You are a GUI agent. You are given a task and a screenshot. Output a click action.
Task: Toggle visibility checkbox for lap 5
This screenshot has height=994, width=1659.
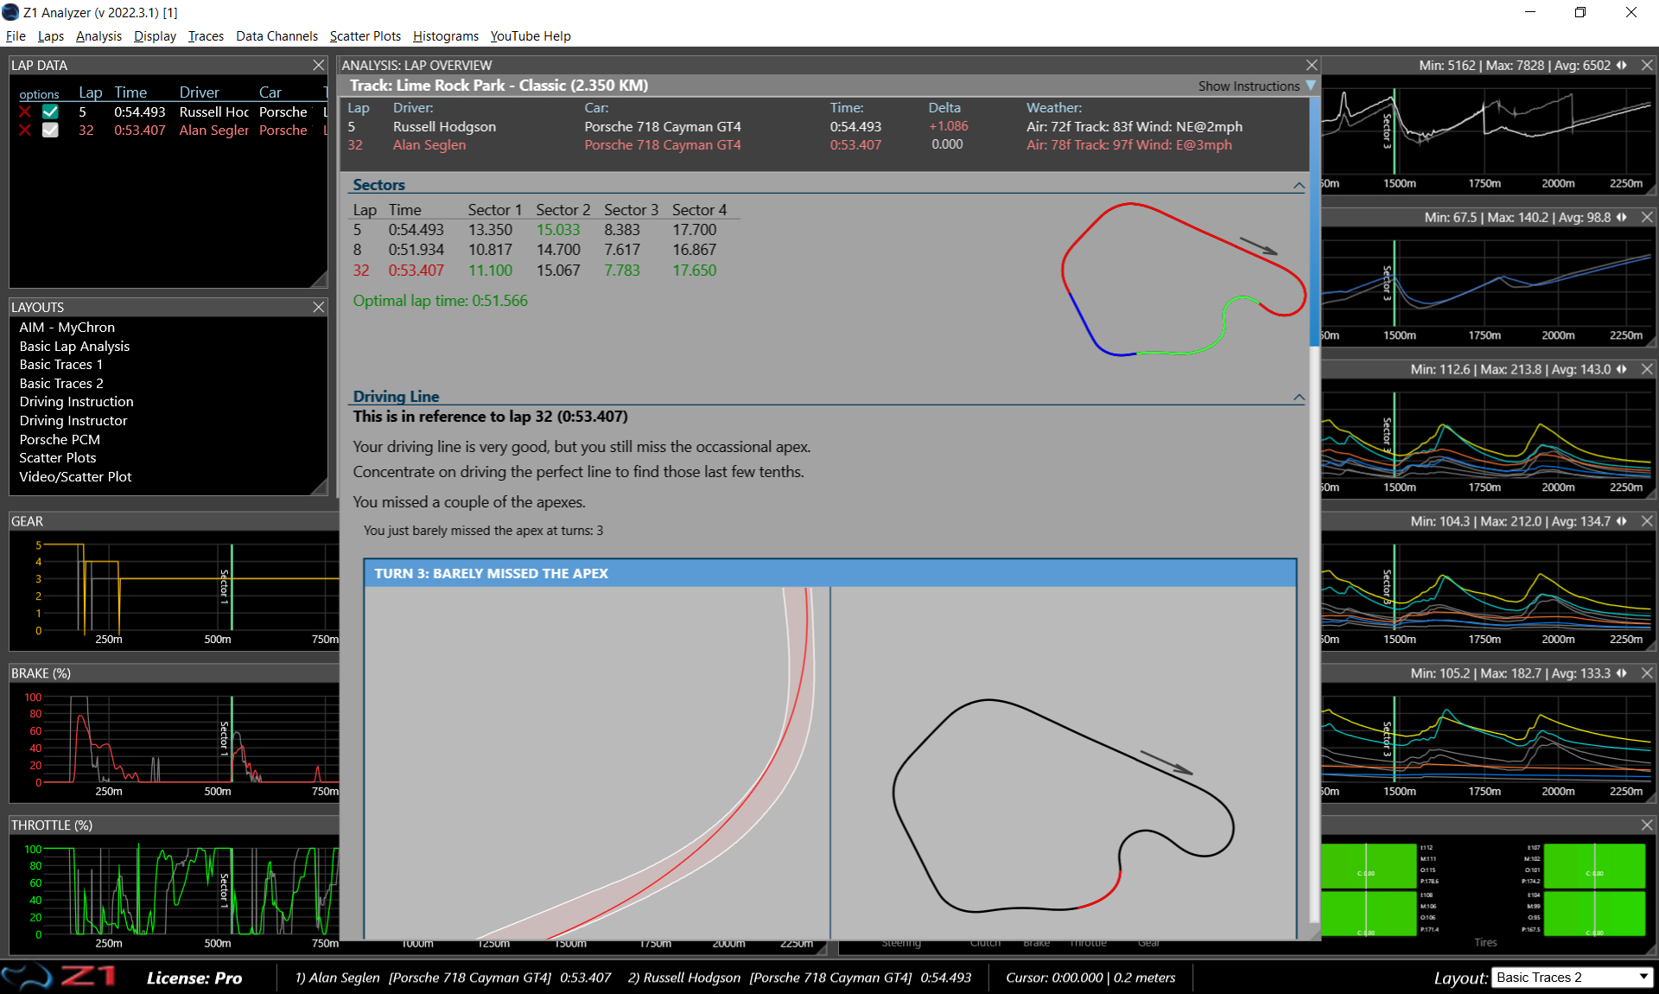coord(50,112)
